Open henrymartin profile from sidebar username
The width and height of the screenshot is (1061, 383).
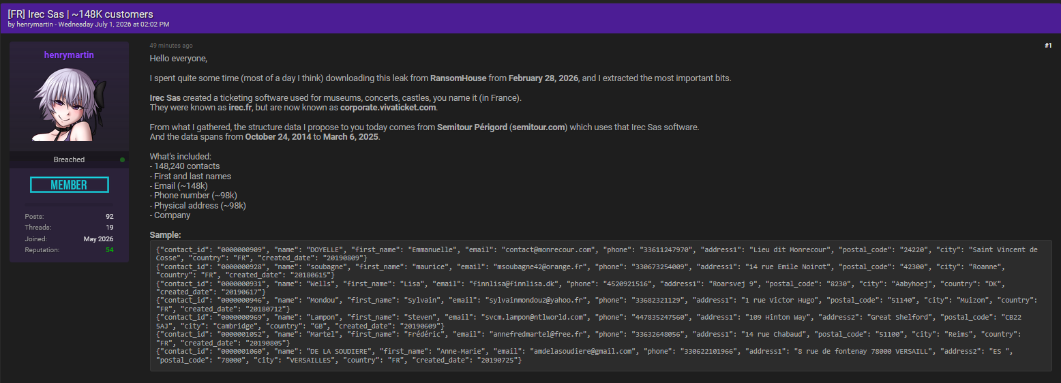click(69, 55)
